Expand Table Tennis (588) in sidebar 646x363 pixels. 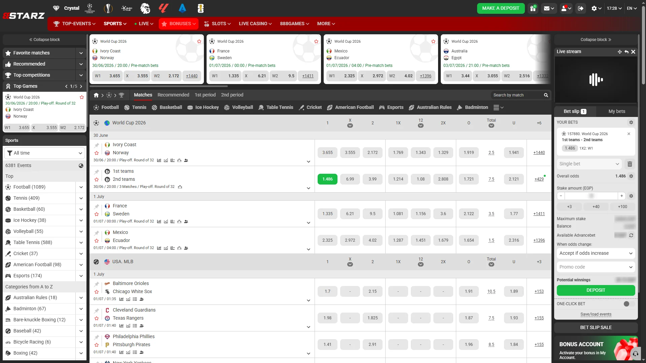click(81, 243)
